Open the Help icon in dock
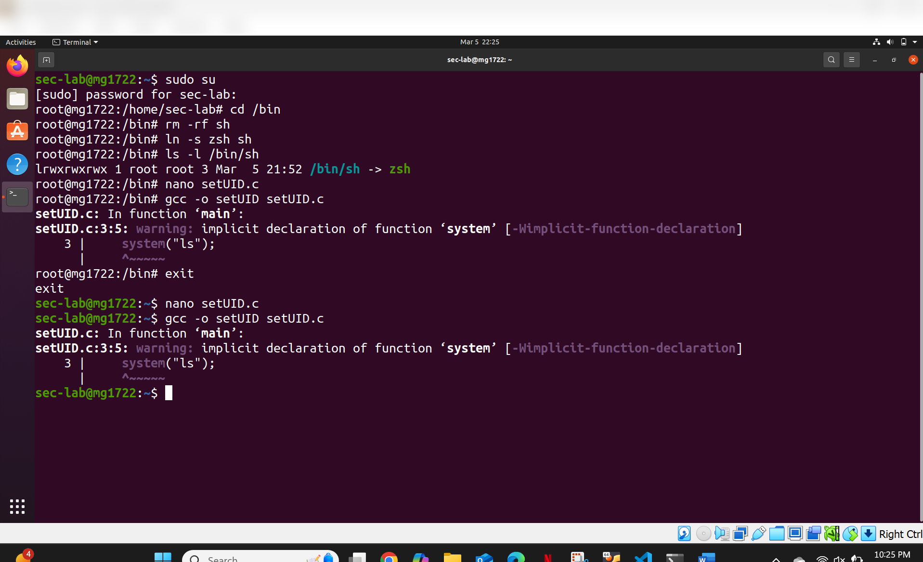The height and width of the screenshot is (562, 923). tap(17, 164)
